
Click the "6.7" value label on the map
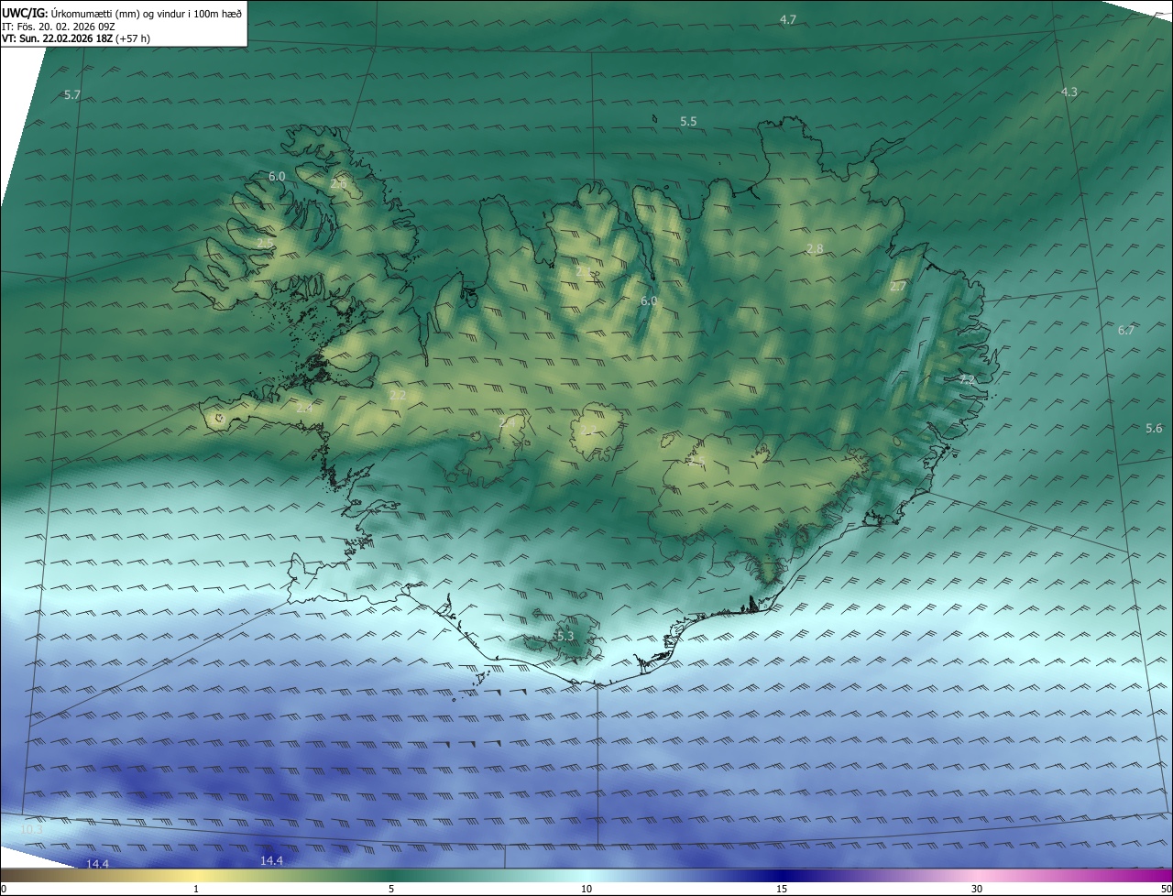tap(1126, 331)
